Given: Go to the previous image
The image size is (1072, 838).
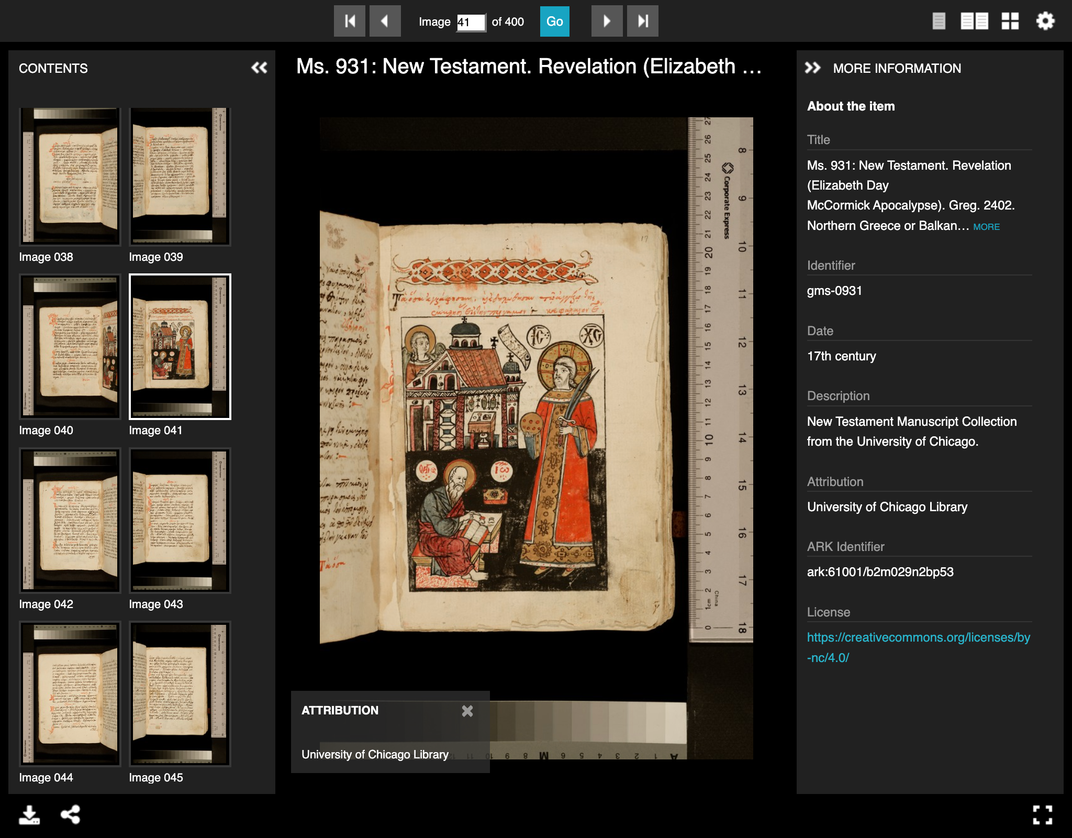Looking at the screenshot, I should point(385,21).
